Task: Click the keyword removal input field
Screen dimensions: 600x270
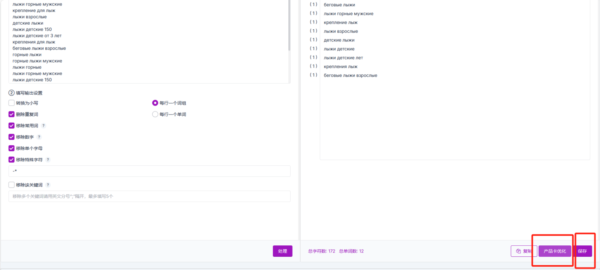Action: [x=149, y=196]
